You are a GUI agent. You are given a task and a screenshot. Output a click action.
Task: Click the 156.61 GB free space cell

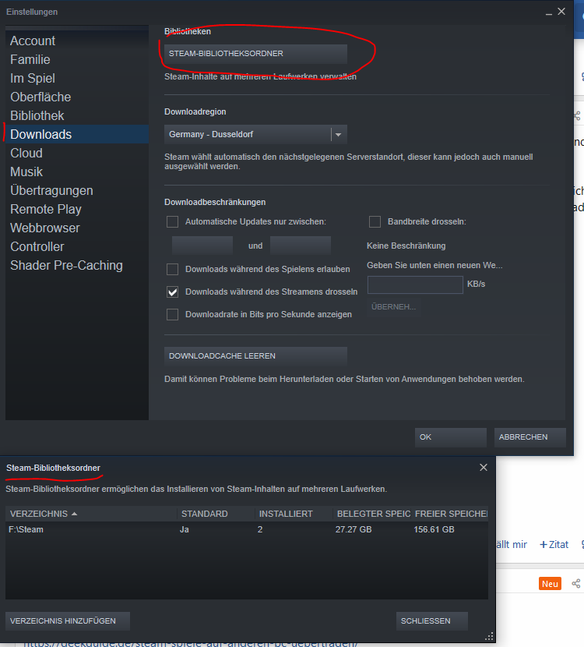tap(434, 529)
